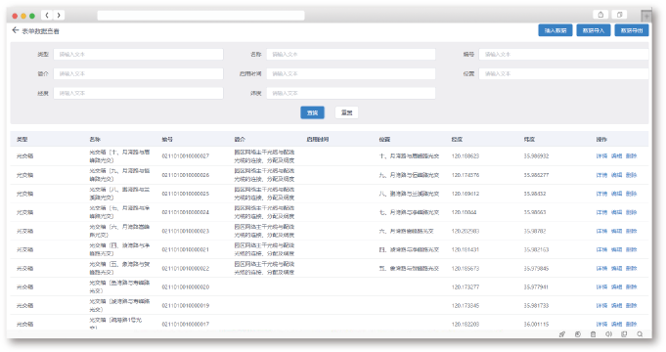Select the code cell ending in 0000026
Image resolution: width=666 pixels, height=352 pixels.
(x=186, y=175)
